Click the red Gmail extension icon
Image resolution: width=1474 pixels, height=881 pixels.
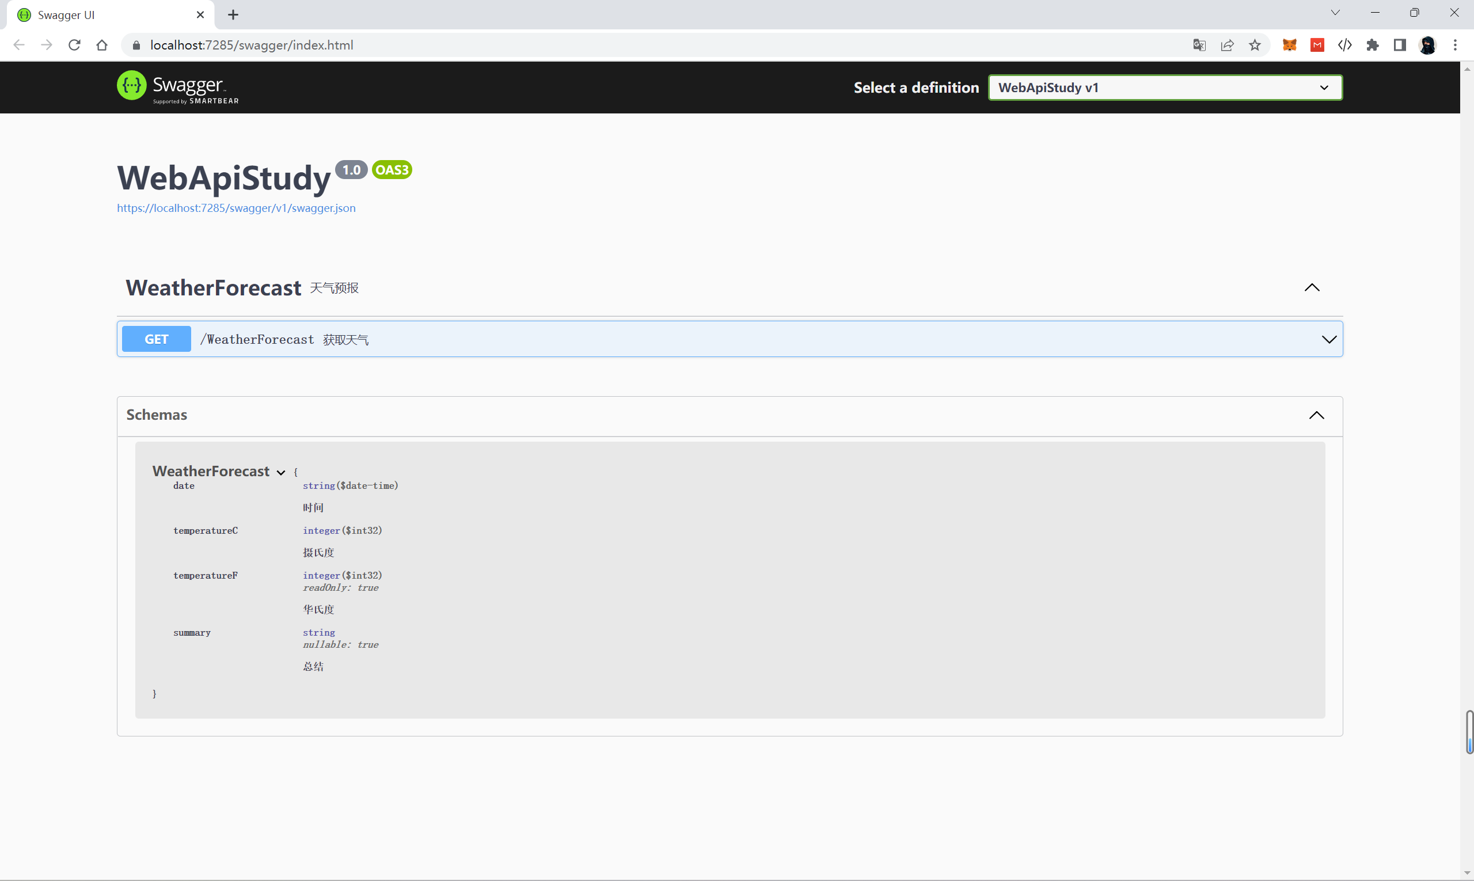click(x=1317, y=45)
